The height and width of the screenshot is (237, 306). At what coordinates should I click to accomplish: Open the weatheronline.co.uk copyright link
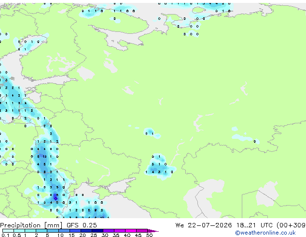(265, 233)
